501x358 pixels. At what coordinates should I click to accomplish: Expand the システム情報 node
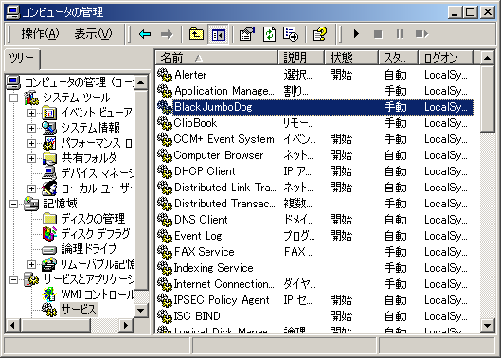click(31, 128)
